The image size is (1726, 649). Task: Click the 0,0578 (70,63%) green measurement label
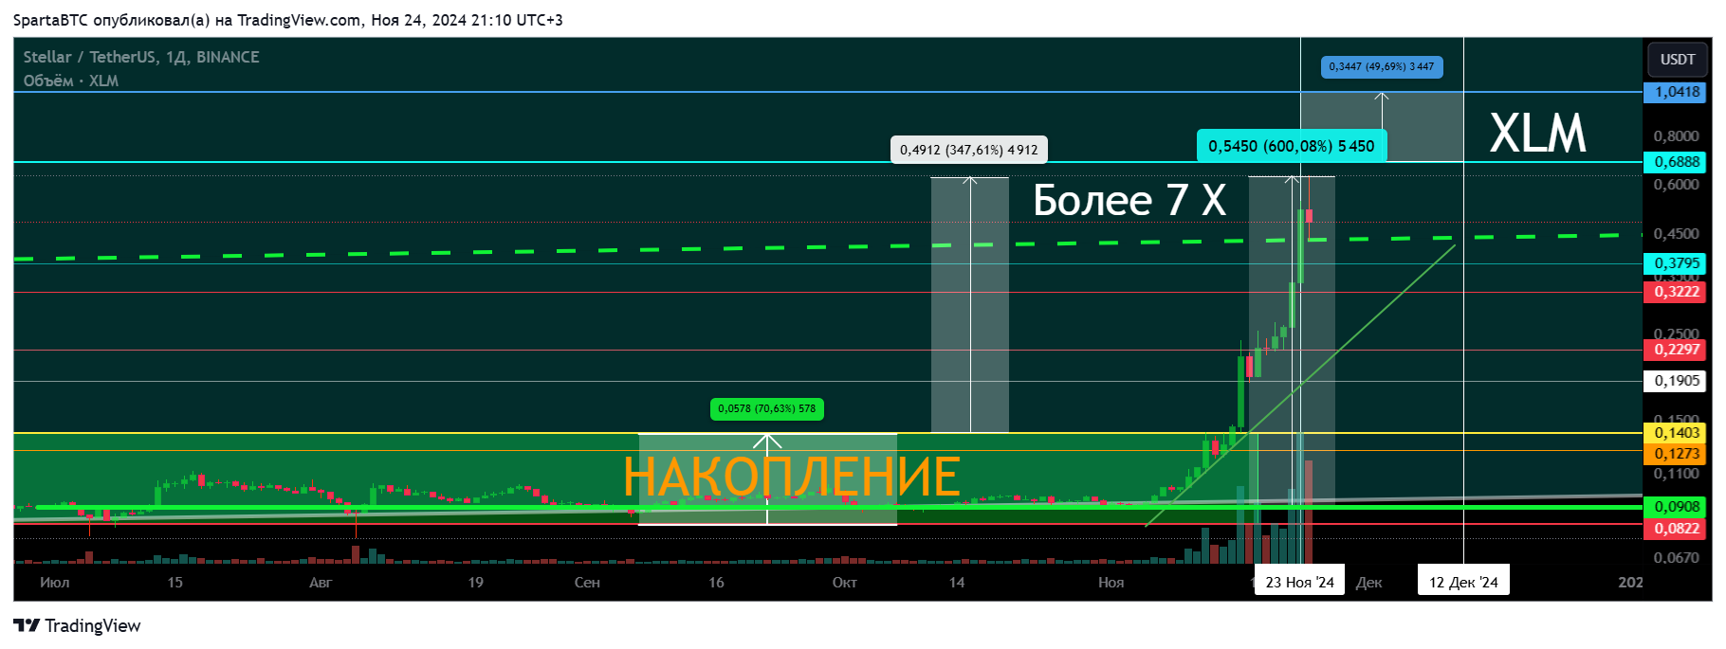(x=766, y=408)
